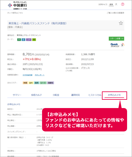Image resolution: width=132 pixels, height=157 pixels.
Task: Click the リート risk tag
Action: coord(43,83)
